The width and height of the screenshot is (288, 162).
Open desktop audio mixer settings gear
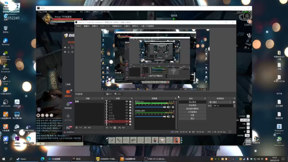coord(173,116)
